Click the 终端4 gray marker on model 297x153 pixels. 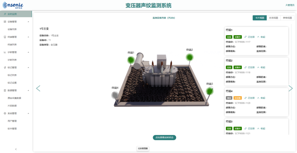(115, 95)
